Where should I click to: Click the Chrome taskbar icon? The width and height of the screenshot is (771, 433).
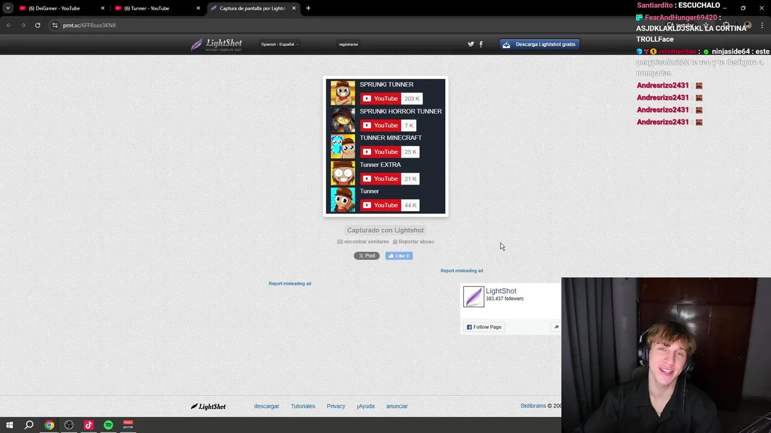click(x=49, y=425)
